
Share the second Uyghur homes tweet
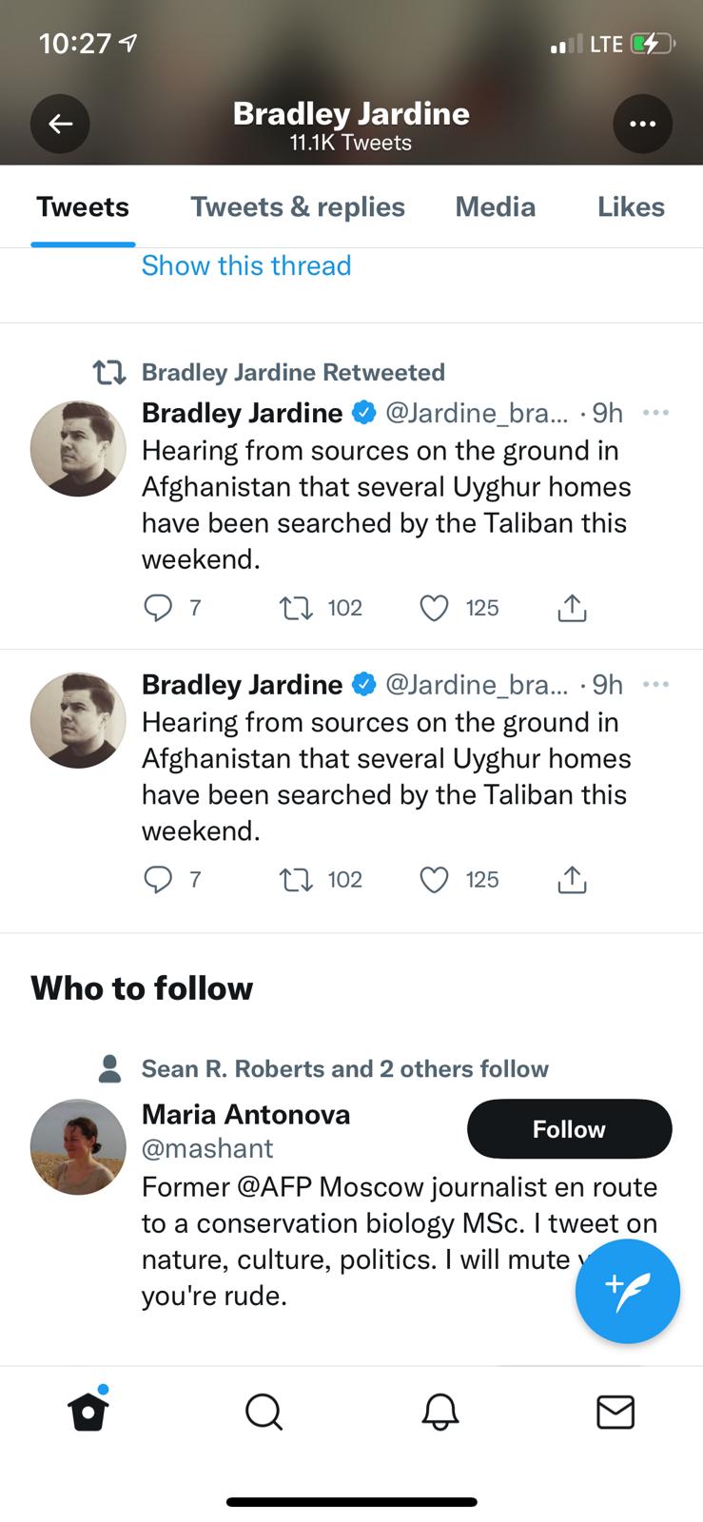click(571, 880)
